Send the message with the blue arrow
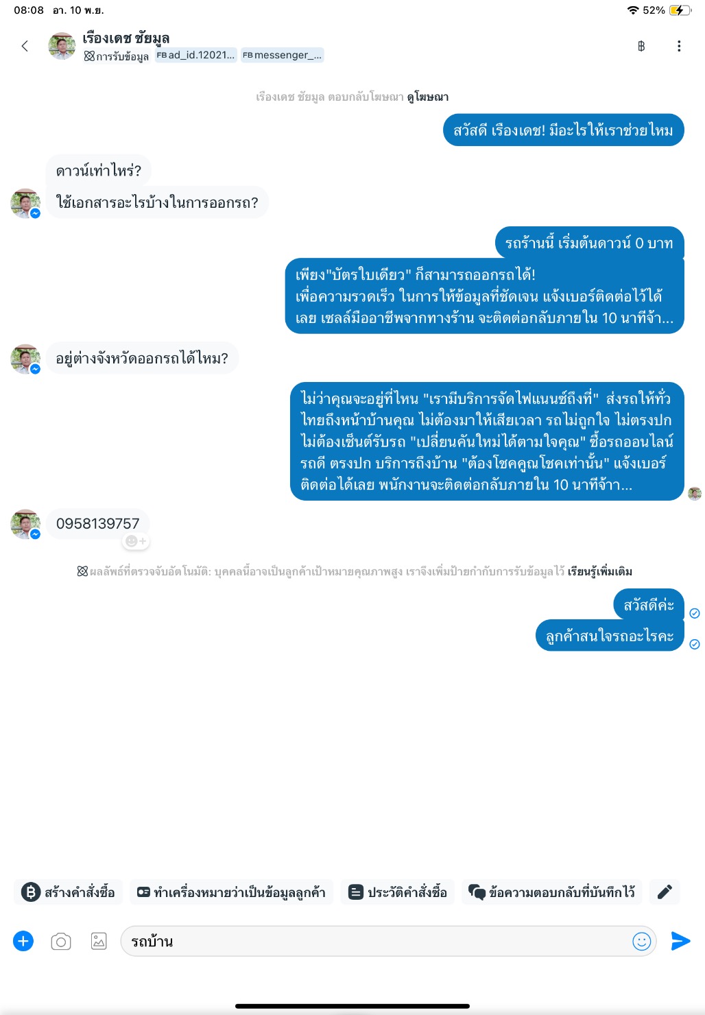The width and height of the screenshot is (705, 1015). [680, 941]
